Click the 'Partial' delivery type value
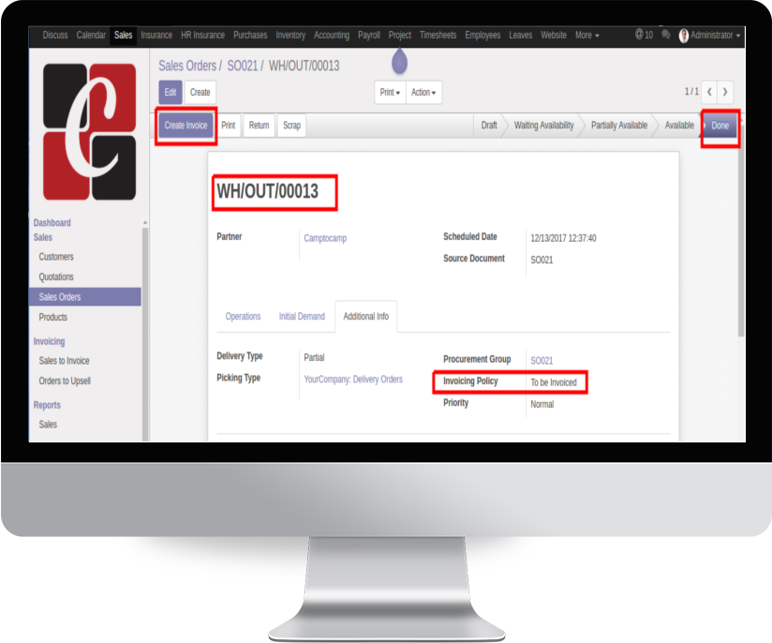This screenshot has width=772, height=643. point(314,358)
